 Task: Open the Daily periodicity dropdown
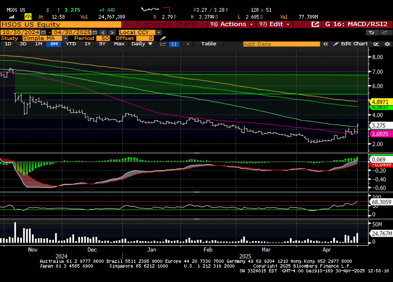142,44
